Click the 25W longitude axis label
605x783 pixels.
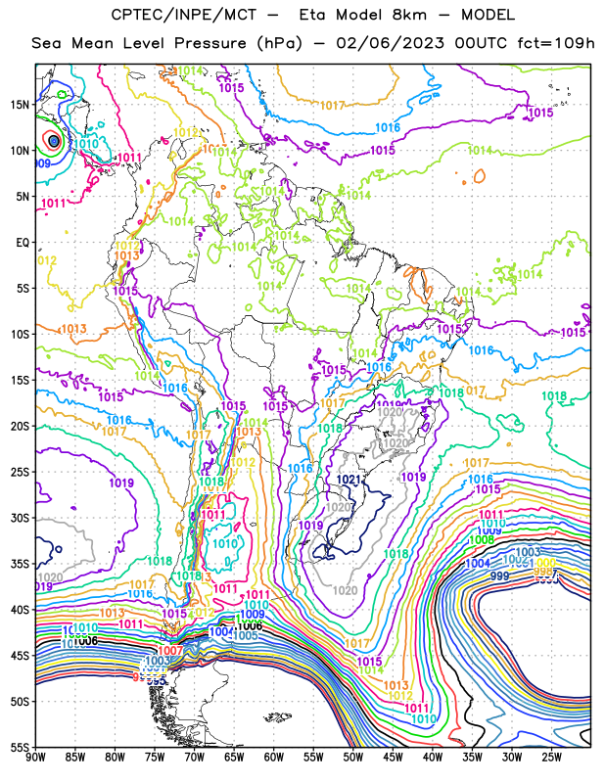(551, 758)
